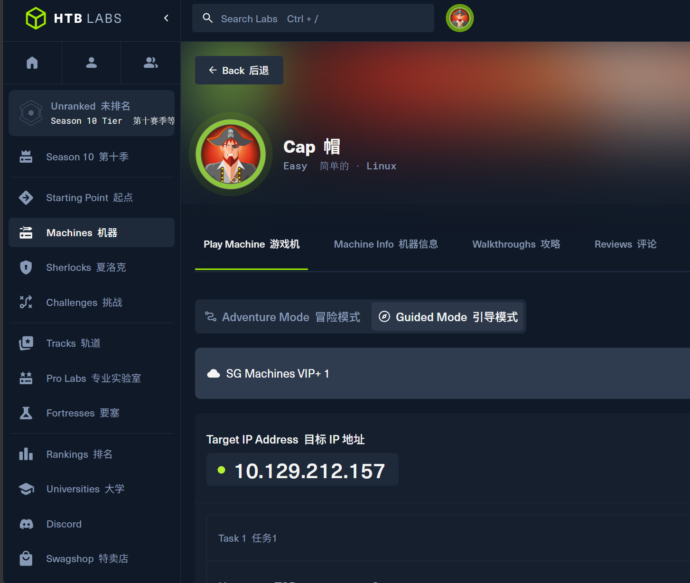Click the Starting Point arrow icon
Viewport: 690px width, 583px height.
pos(26,197)
